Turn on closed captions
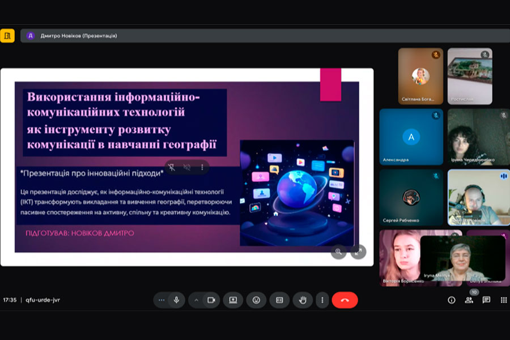This screenshot has height=340, width=510. (279, 300)
